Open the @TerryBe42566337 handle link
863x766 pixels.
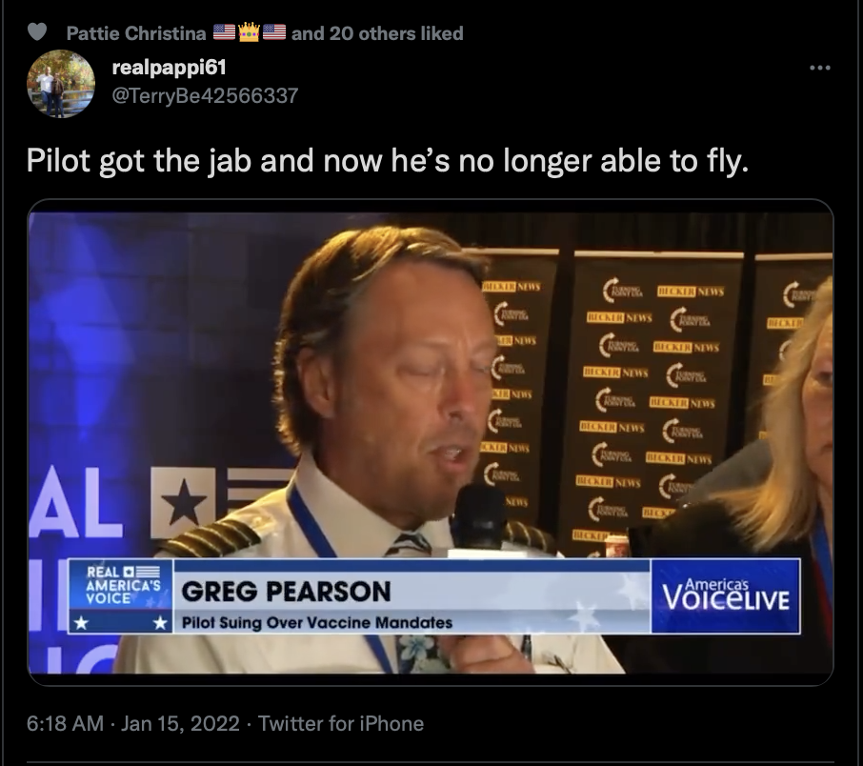pos(205,96)
